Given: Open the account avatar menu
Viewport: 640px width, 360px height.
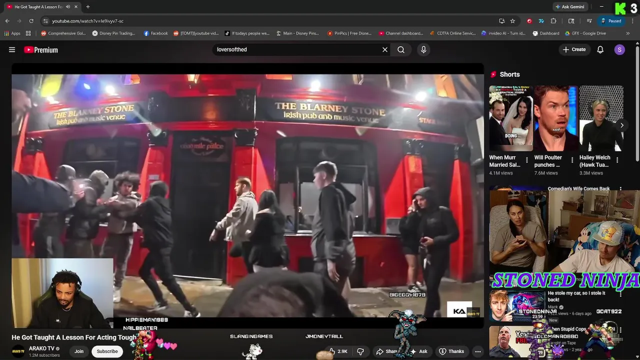Looking at the screenshot, I should point(619,49).
